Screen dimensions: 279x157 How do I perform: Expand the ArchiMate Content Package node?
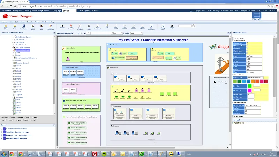pyautogui.click(x=1, y=132)
